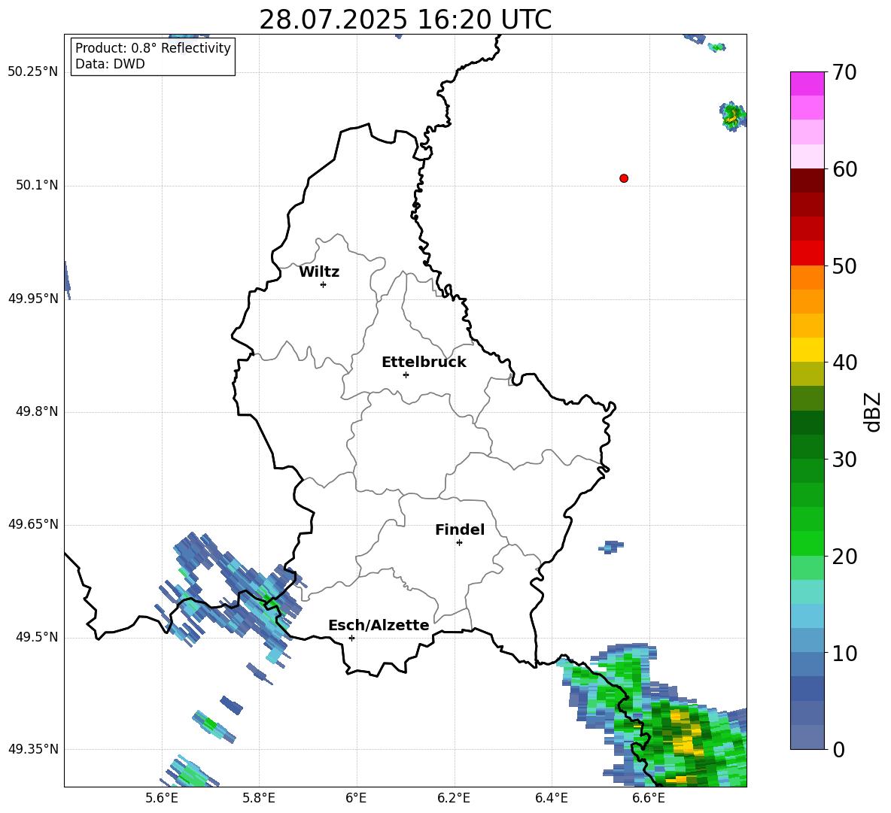Click the magenta top colorbar segment

click(807, 83)
